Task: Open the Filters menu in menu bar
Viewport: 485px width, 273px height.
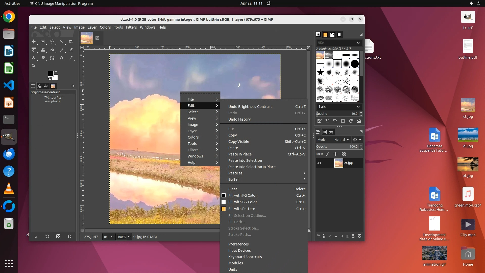Action: (x=131, y=27)
